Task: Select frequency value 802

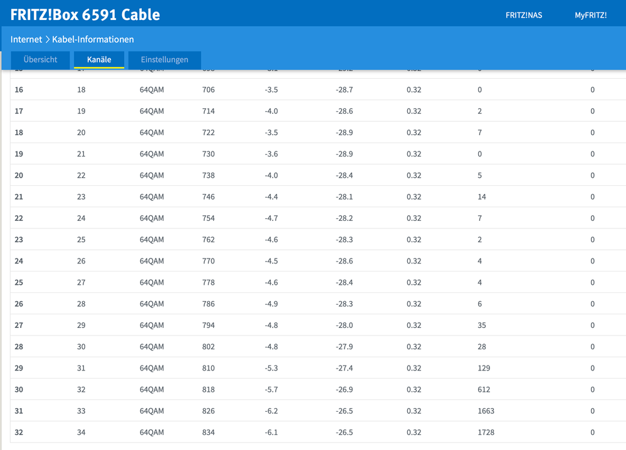Action: click(x=209, y=347)
